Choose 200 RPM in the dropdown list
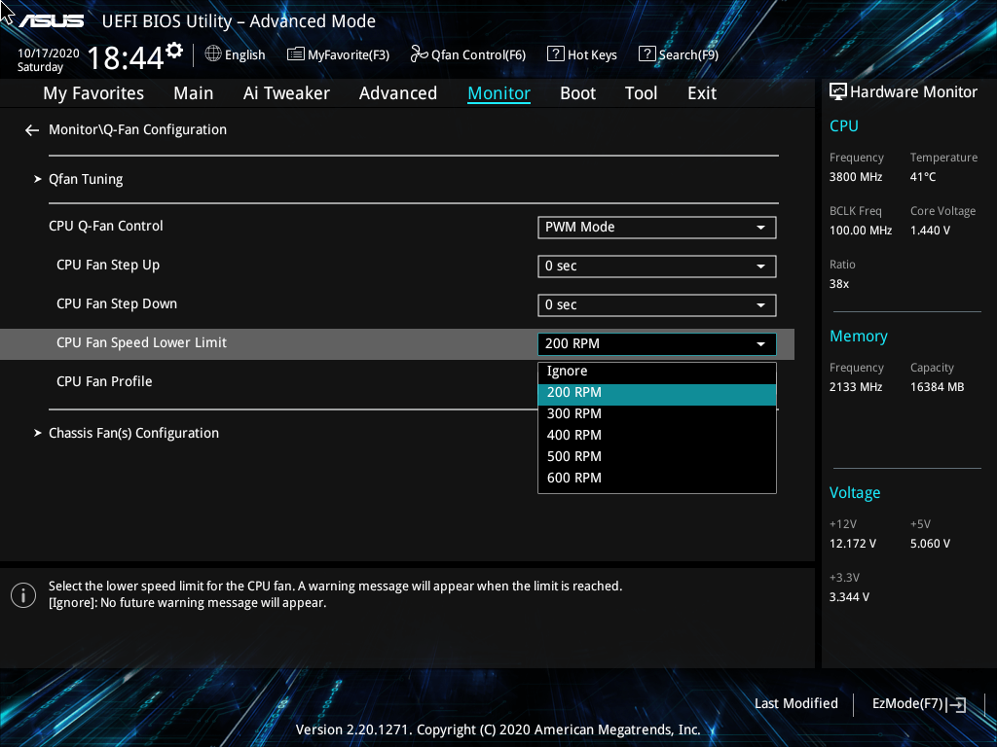Viewport: 997px width, 747px height. (657, 393)
